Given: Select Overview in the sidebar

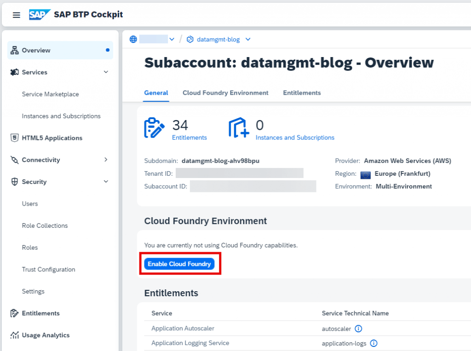Looking at the screenshot, I should 60,50.
